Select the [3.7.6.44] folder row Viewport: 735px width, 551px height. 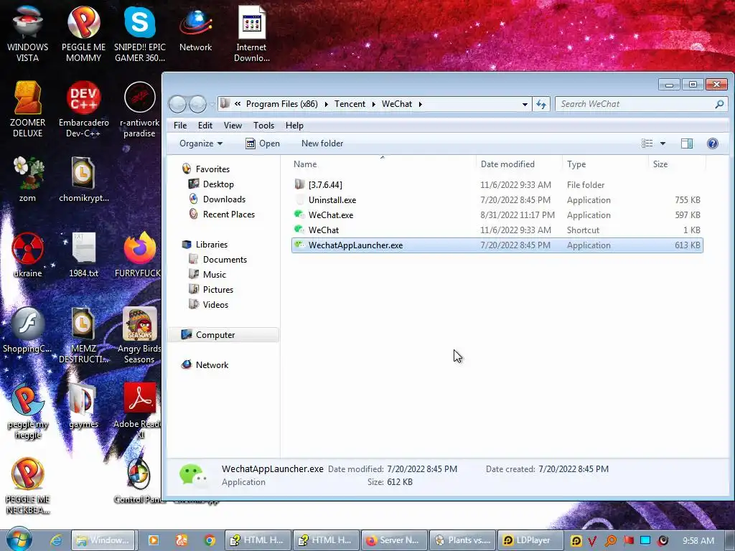pos(497,184)
